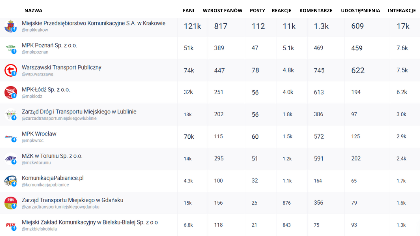
Task: Open Miejskie Przedsiębiorstwo Komunikacyjne w Krakowie page
Action: (x=93, y=23)
